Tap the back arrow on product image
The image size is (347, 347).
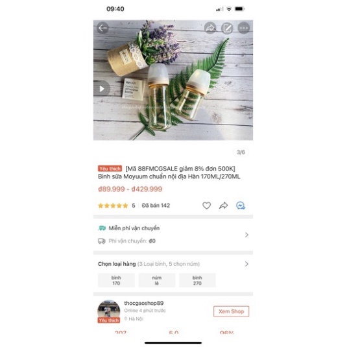click(x=102, y=28)
